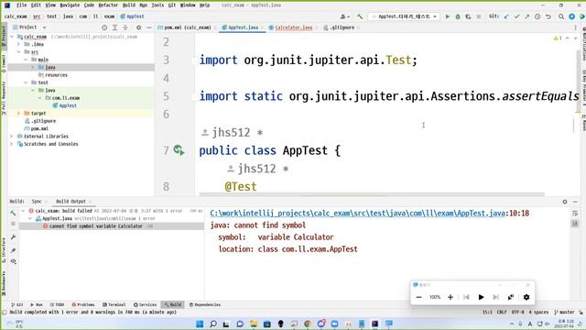Viewport: 586px width, 330px height.
Task: Open the Project panel settings gear
Action: [x=138, y=27]
